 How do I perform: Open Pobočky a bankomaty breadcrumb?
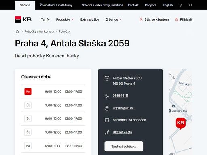coord(39,31)
